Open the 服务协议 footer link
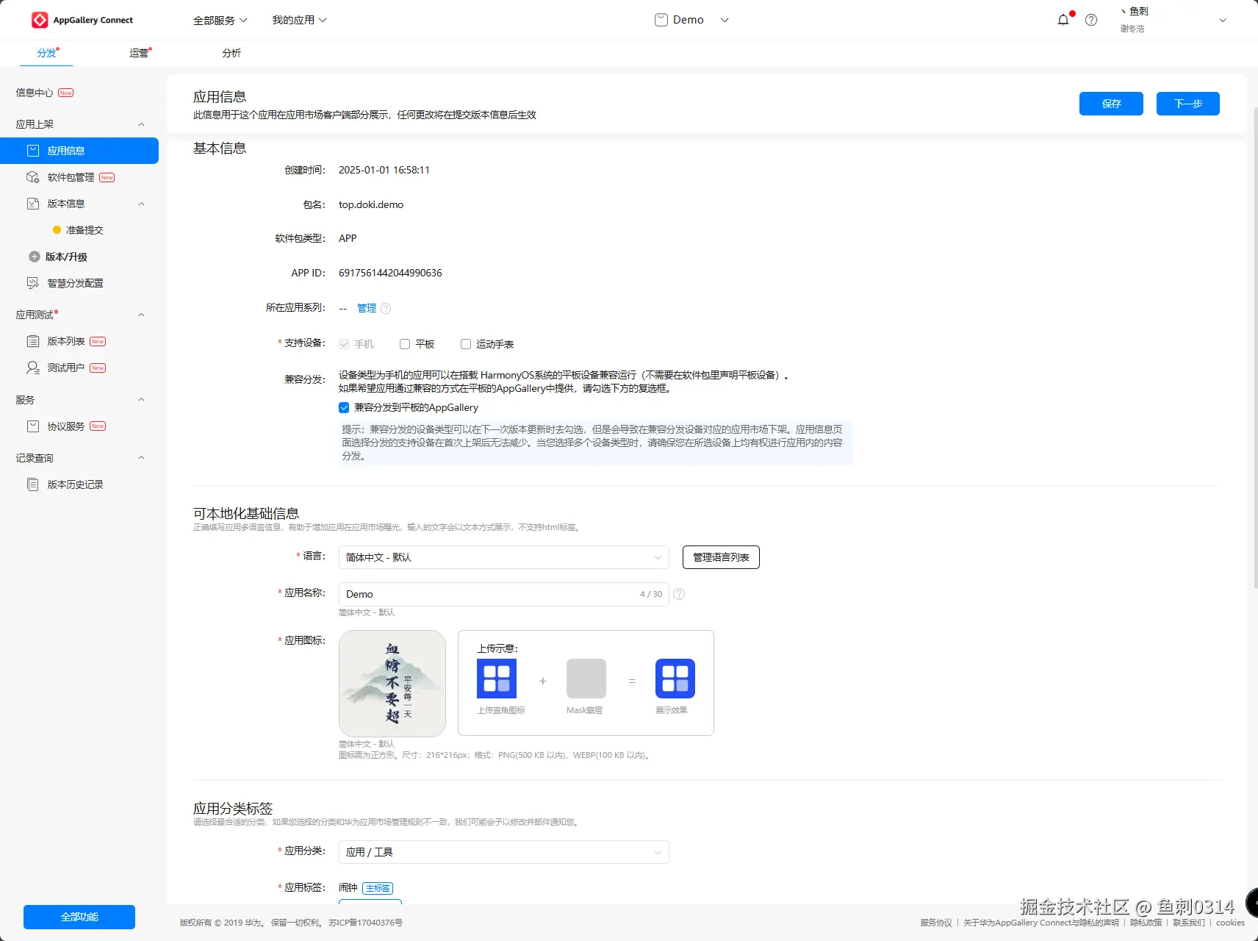The image size is (1258, 941). tap(936, 923)
